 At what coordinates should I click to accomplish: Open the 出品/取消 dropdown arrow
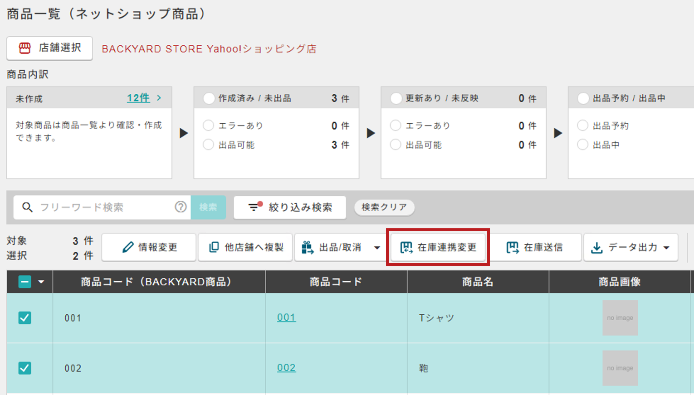click(377, 247)
